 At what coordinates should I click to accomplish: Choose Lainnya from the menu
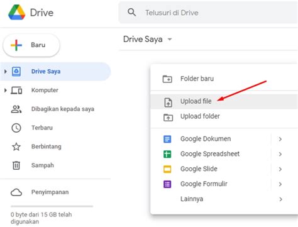[224, 199]
